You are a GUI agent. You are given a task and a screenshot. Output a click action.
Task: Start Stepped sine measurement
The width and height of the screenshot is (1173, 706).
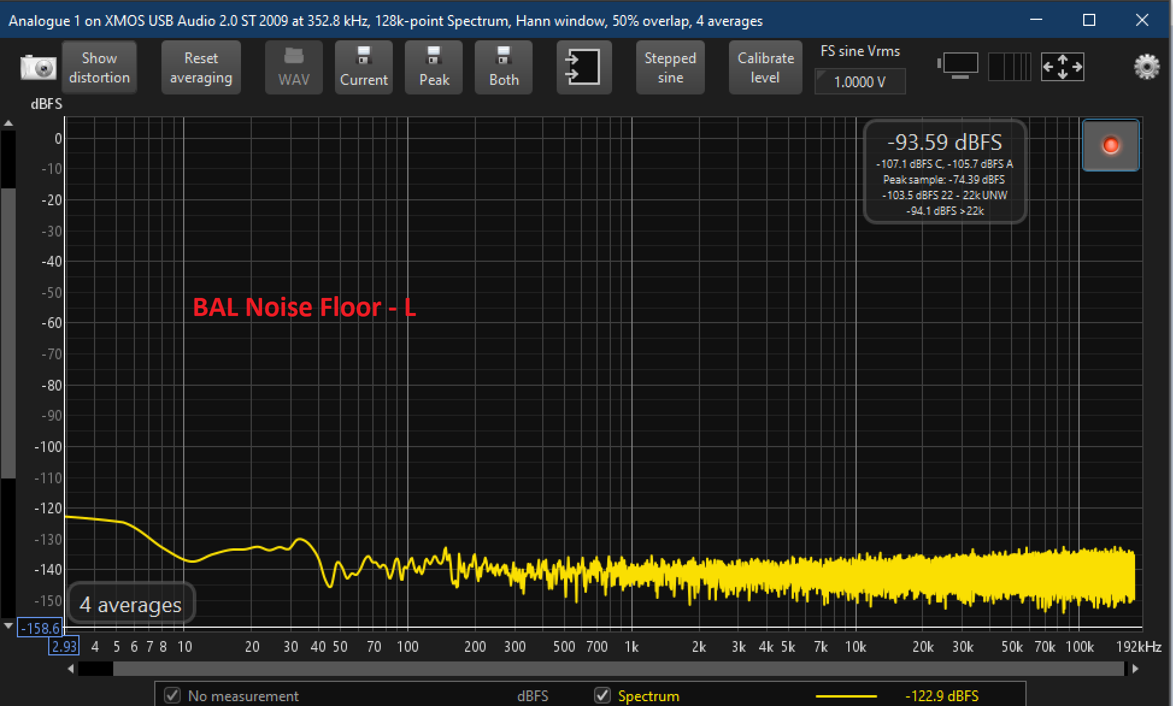tap(670, 67)
